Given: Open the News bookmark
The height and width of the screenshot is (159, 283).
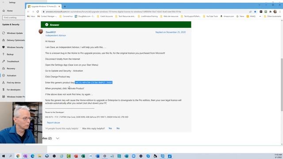Looking at the screenshot, I should [x=240, y=16].
